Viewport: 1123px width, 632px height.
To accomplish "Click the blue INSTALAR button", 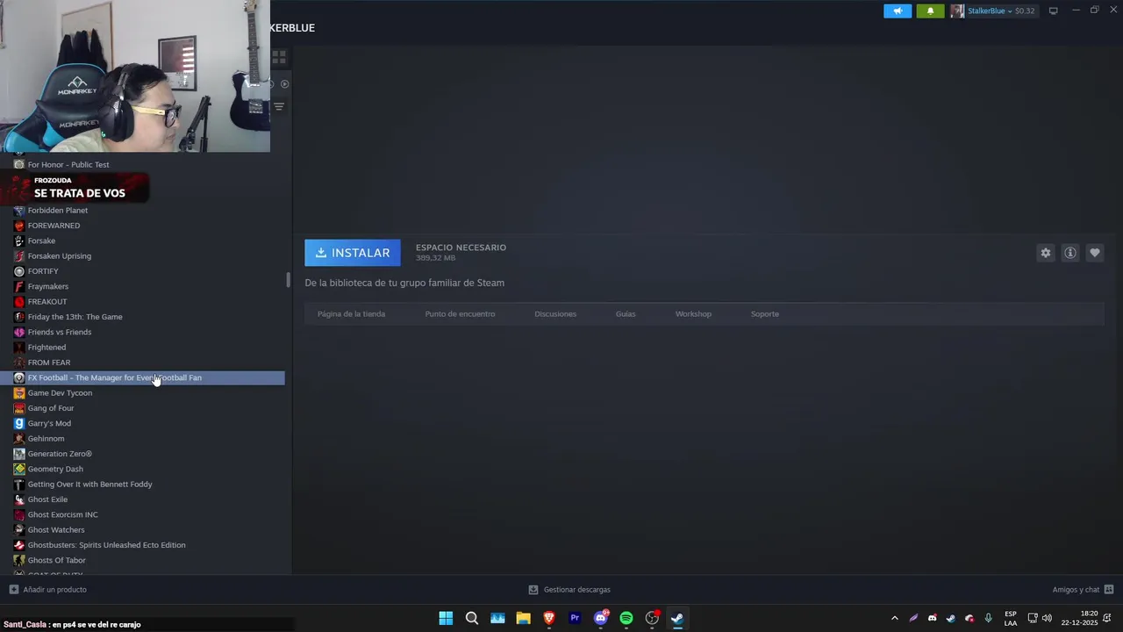I will point(353,253).
